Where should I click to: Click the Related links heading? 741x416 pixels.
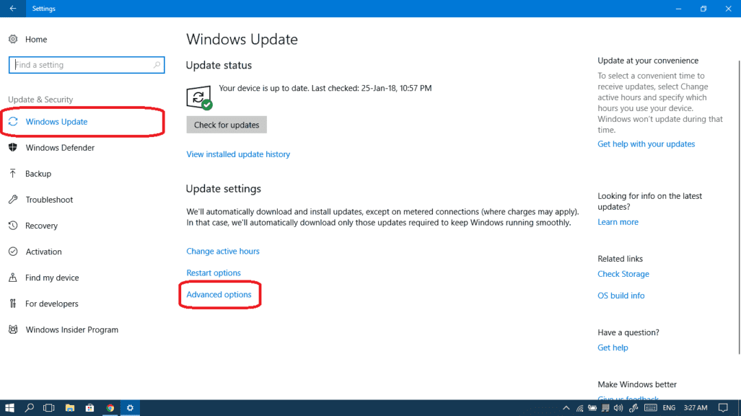(x=620, y=259)
